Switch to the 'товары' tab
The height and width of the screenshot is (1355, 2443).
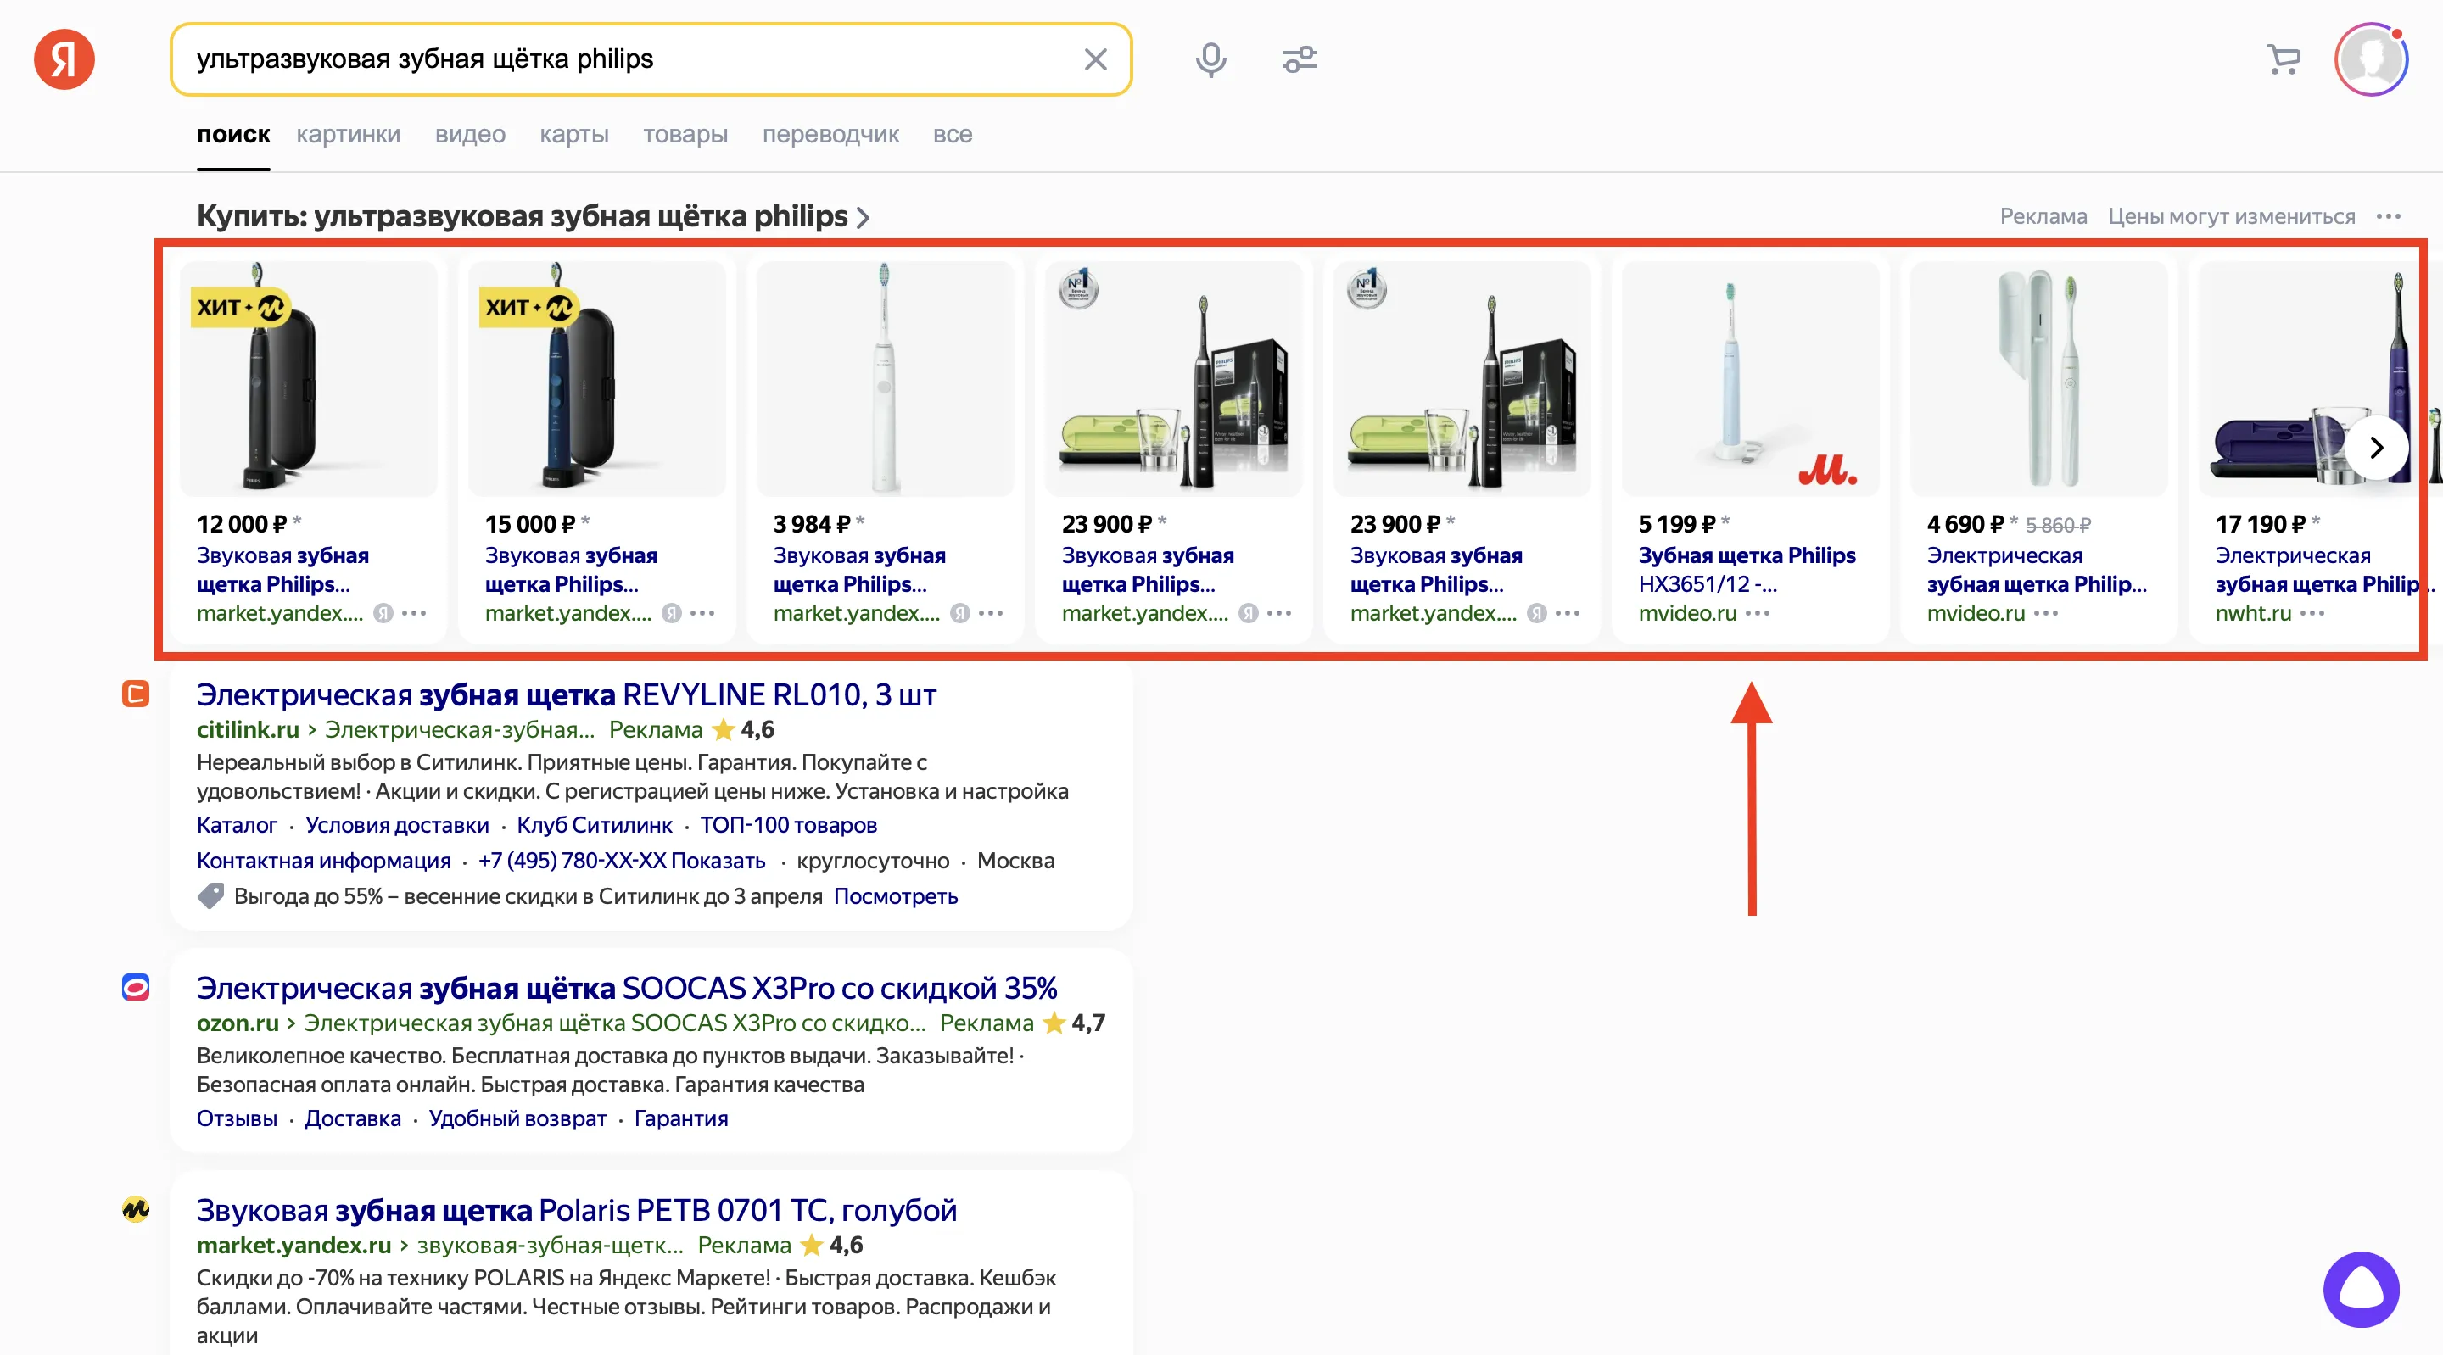[685, 135]
